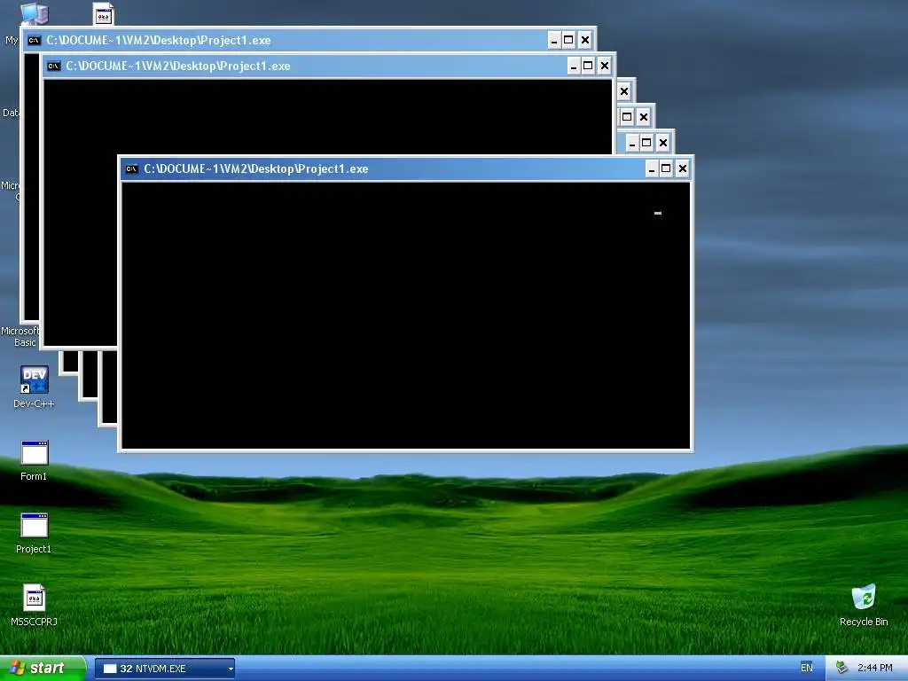Close the front console window

click(x=683, y=169)
